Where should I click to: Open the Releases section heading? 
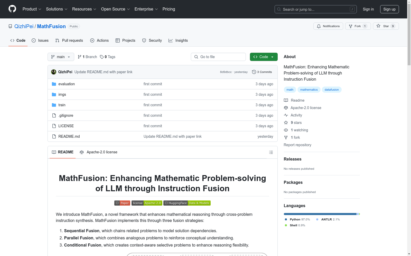(293, 159)
